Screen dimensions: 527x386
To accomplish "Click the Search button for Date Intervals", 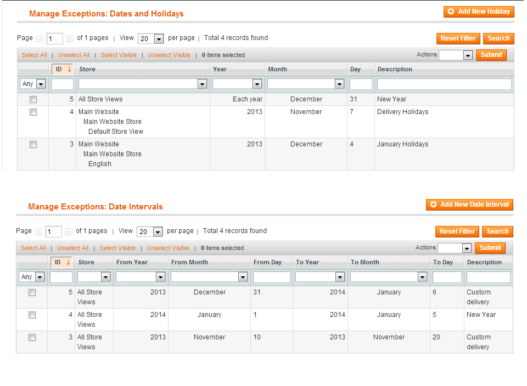I will (x=497, y=231).
